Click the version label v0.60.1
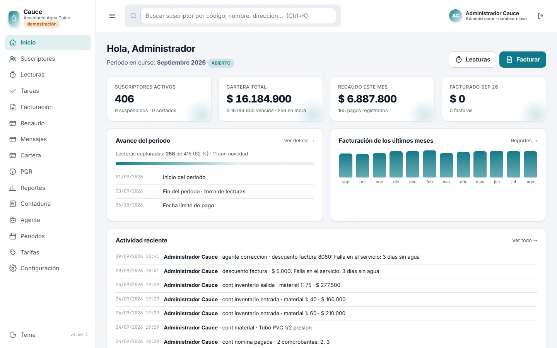This screenshot has height=348, width=557. coord(79,335)
